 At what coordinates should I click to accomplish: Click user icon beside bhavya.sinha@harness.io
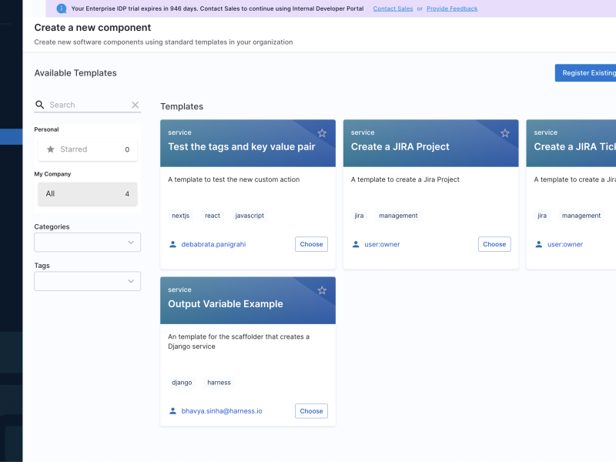(x=172, y=411)
